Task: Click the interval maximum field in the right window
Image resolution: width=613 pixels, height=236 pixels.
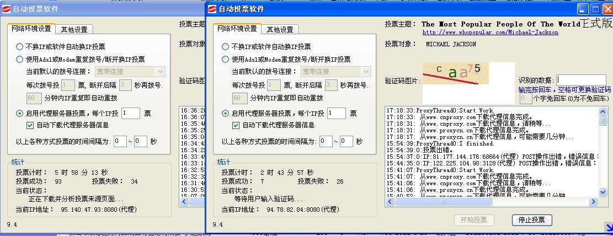Action: [347, 142]
